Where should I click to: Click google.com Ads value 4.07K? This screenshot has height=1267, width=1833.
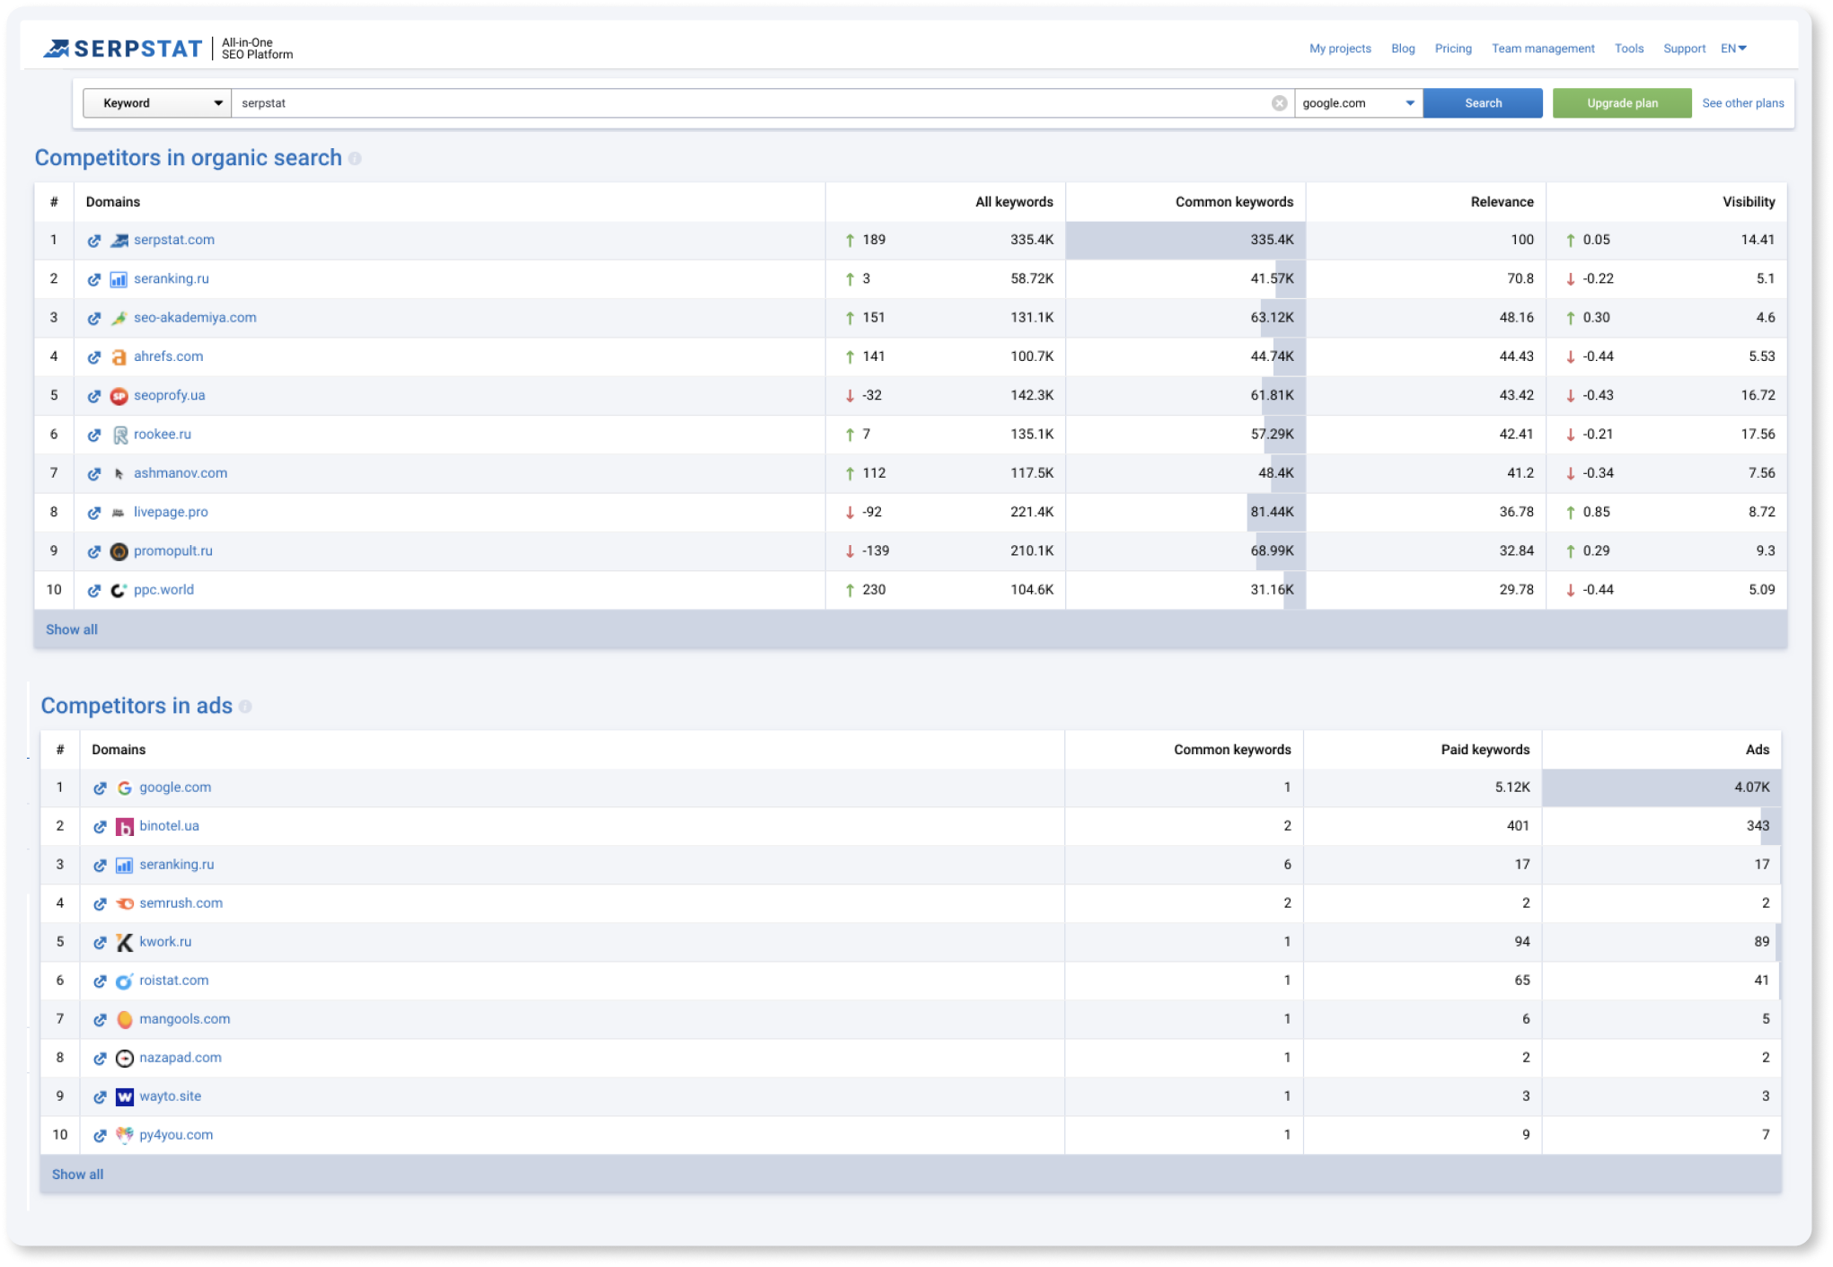(1751, 787)
